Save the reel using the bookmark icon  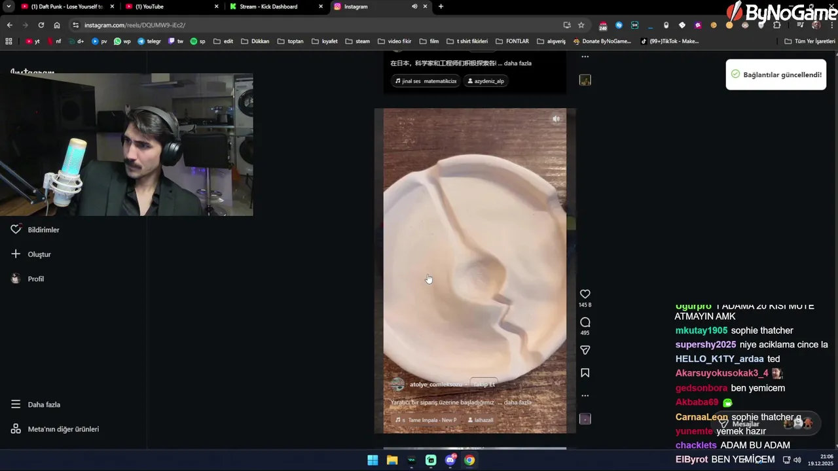pyautogui.click(x=585, y=373)
